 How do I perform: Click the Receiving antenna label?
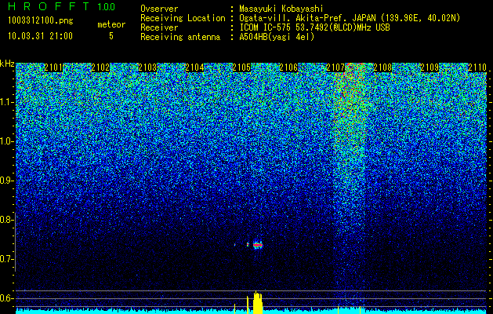(x=180, y=37)
